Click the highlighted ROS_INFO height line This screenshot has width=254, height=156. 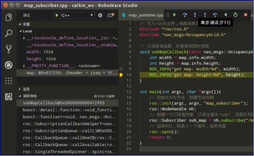(x=197, y=75)
